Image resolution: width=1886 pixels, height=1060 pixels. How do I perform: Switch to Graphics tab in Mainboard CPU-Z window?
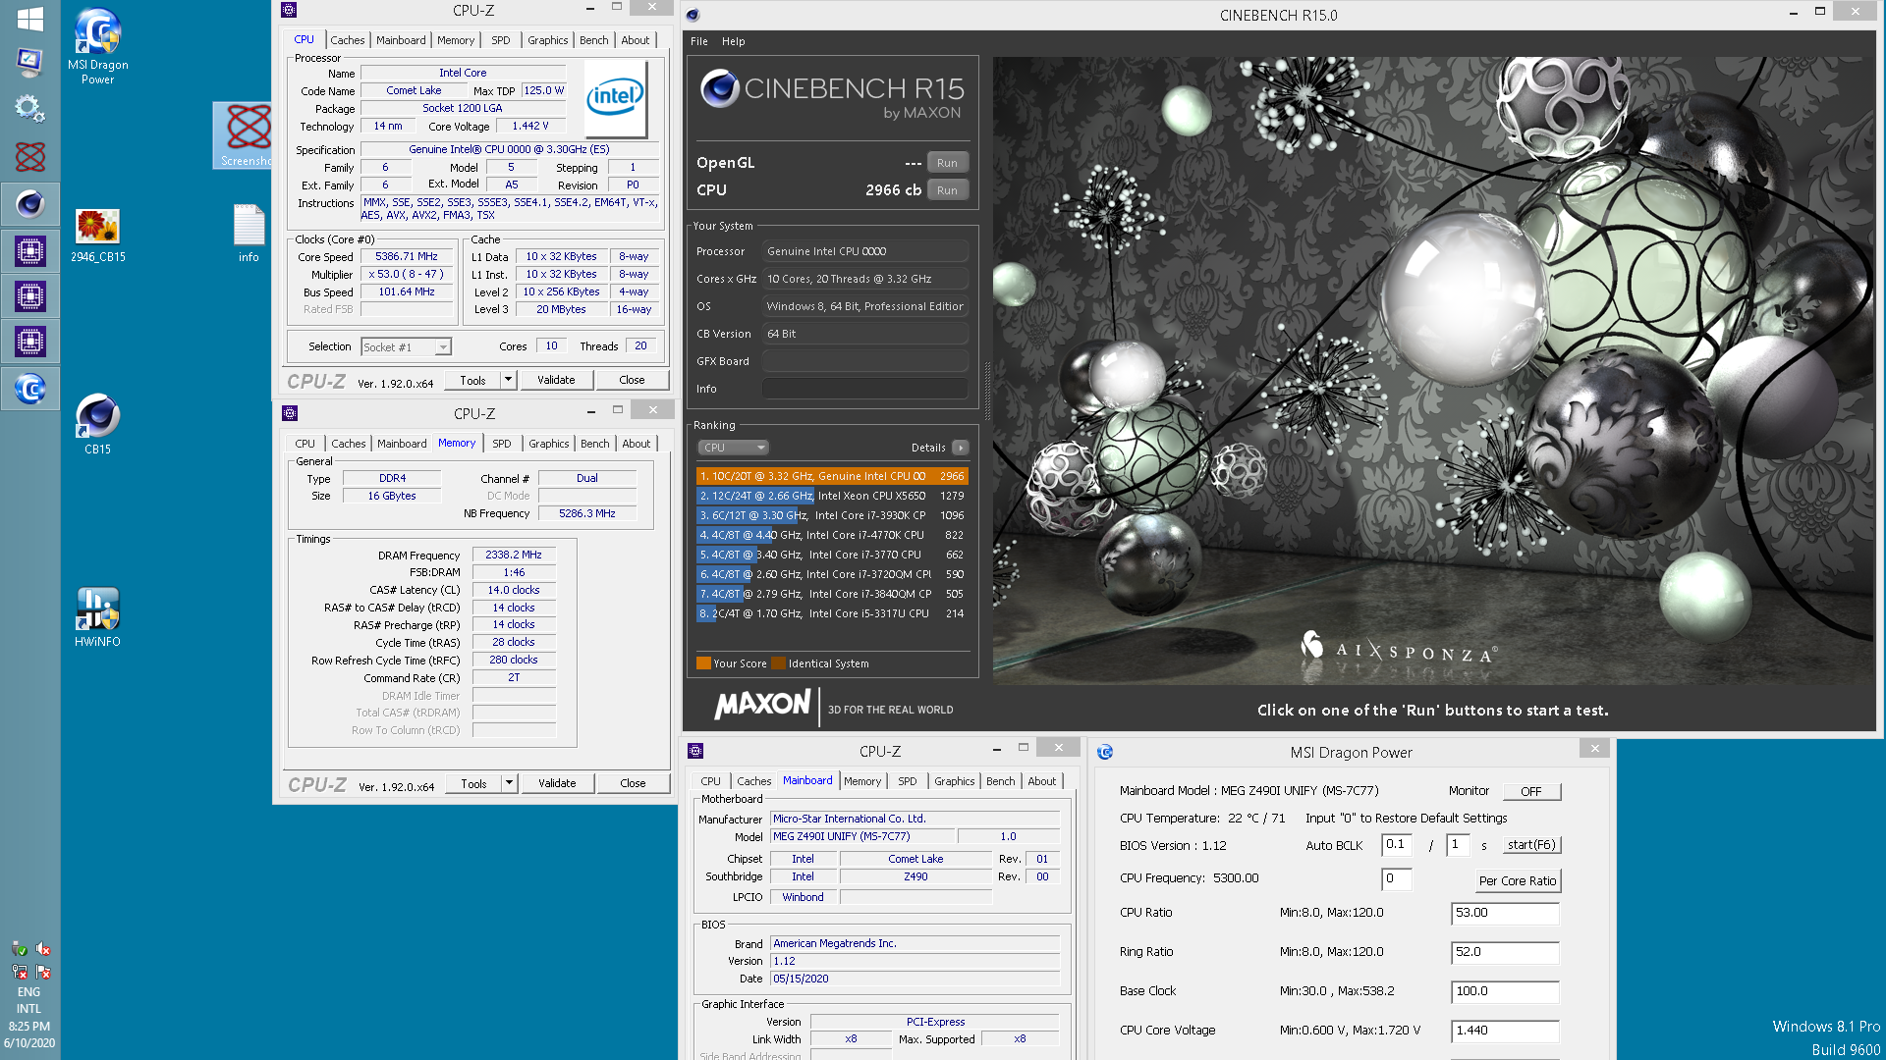[x=955, y=781]
